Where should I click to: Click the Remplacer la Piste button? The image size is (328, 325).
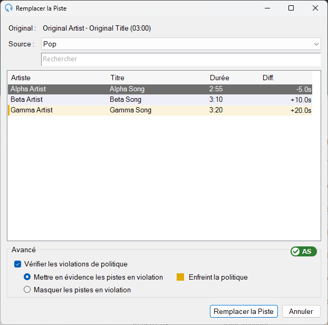pos(244,311)
